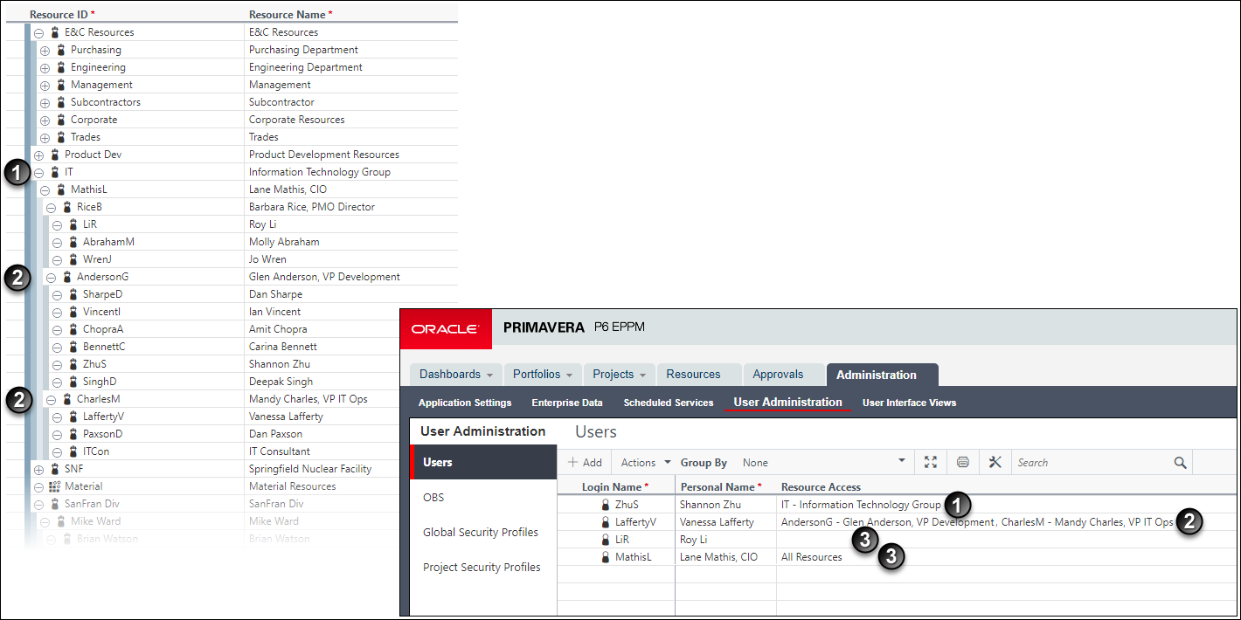
Task: Click the user icon beside MathisL login
Action: (x=605, y=557)
